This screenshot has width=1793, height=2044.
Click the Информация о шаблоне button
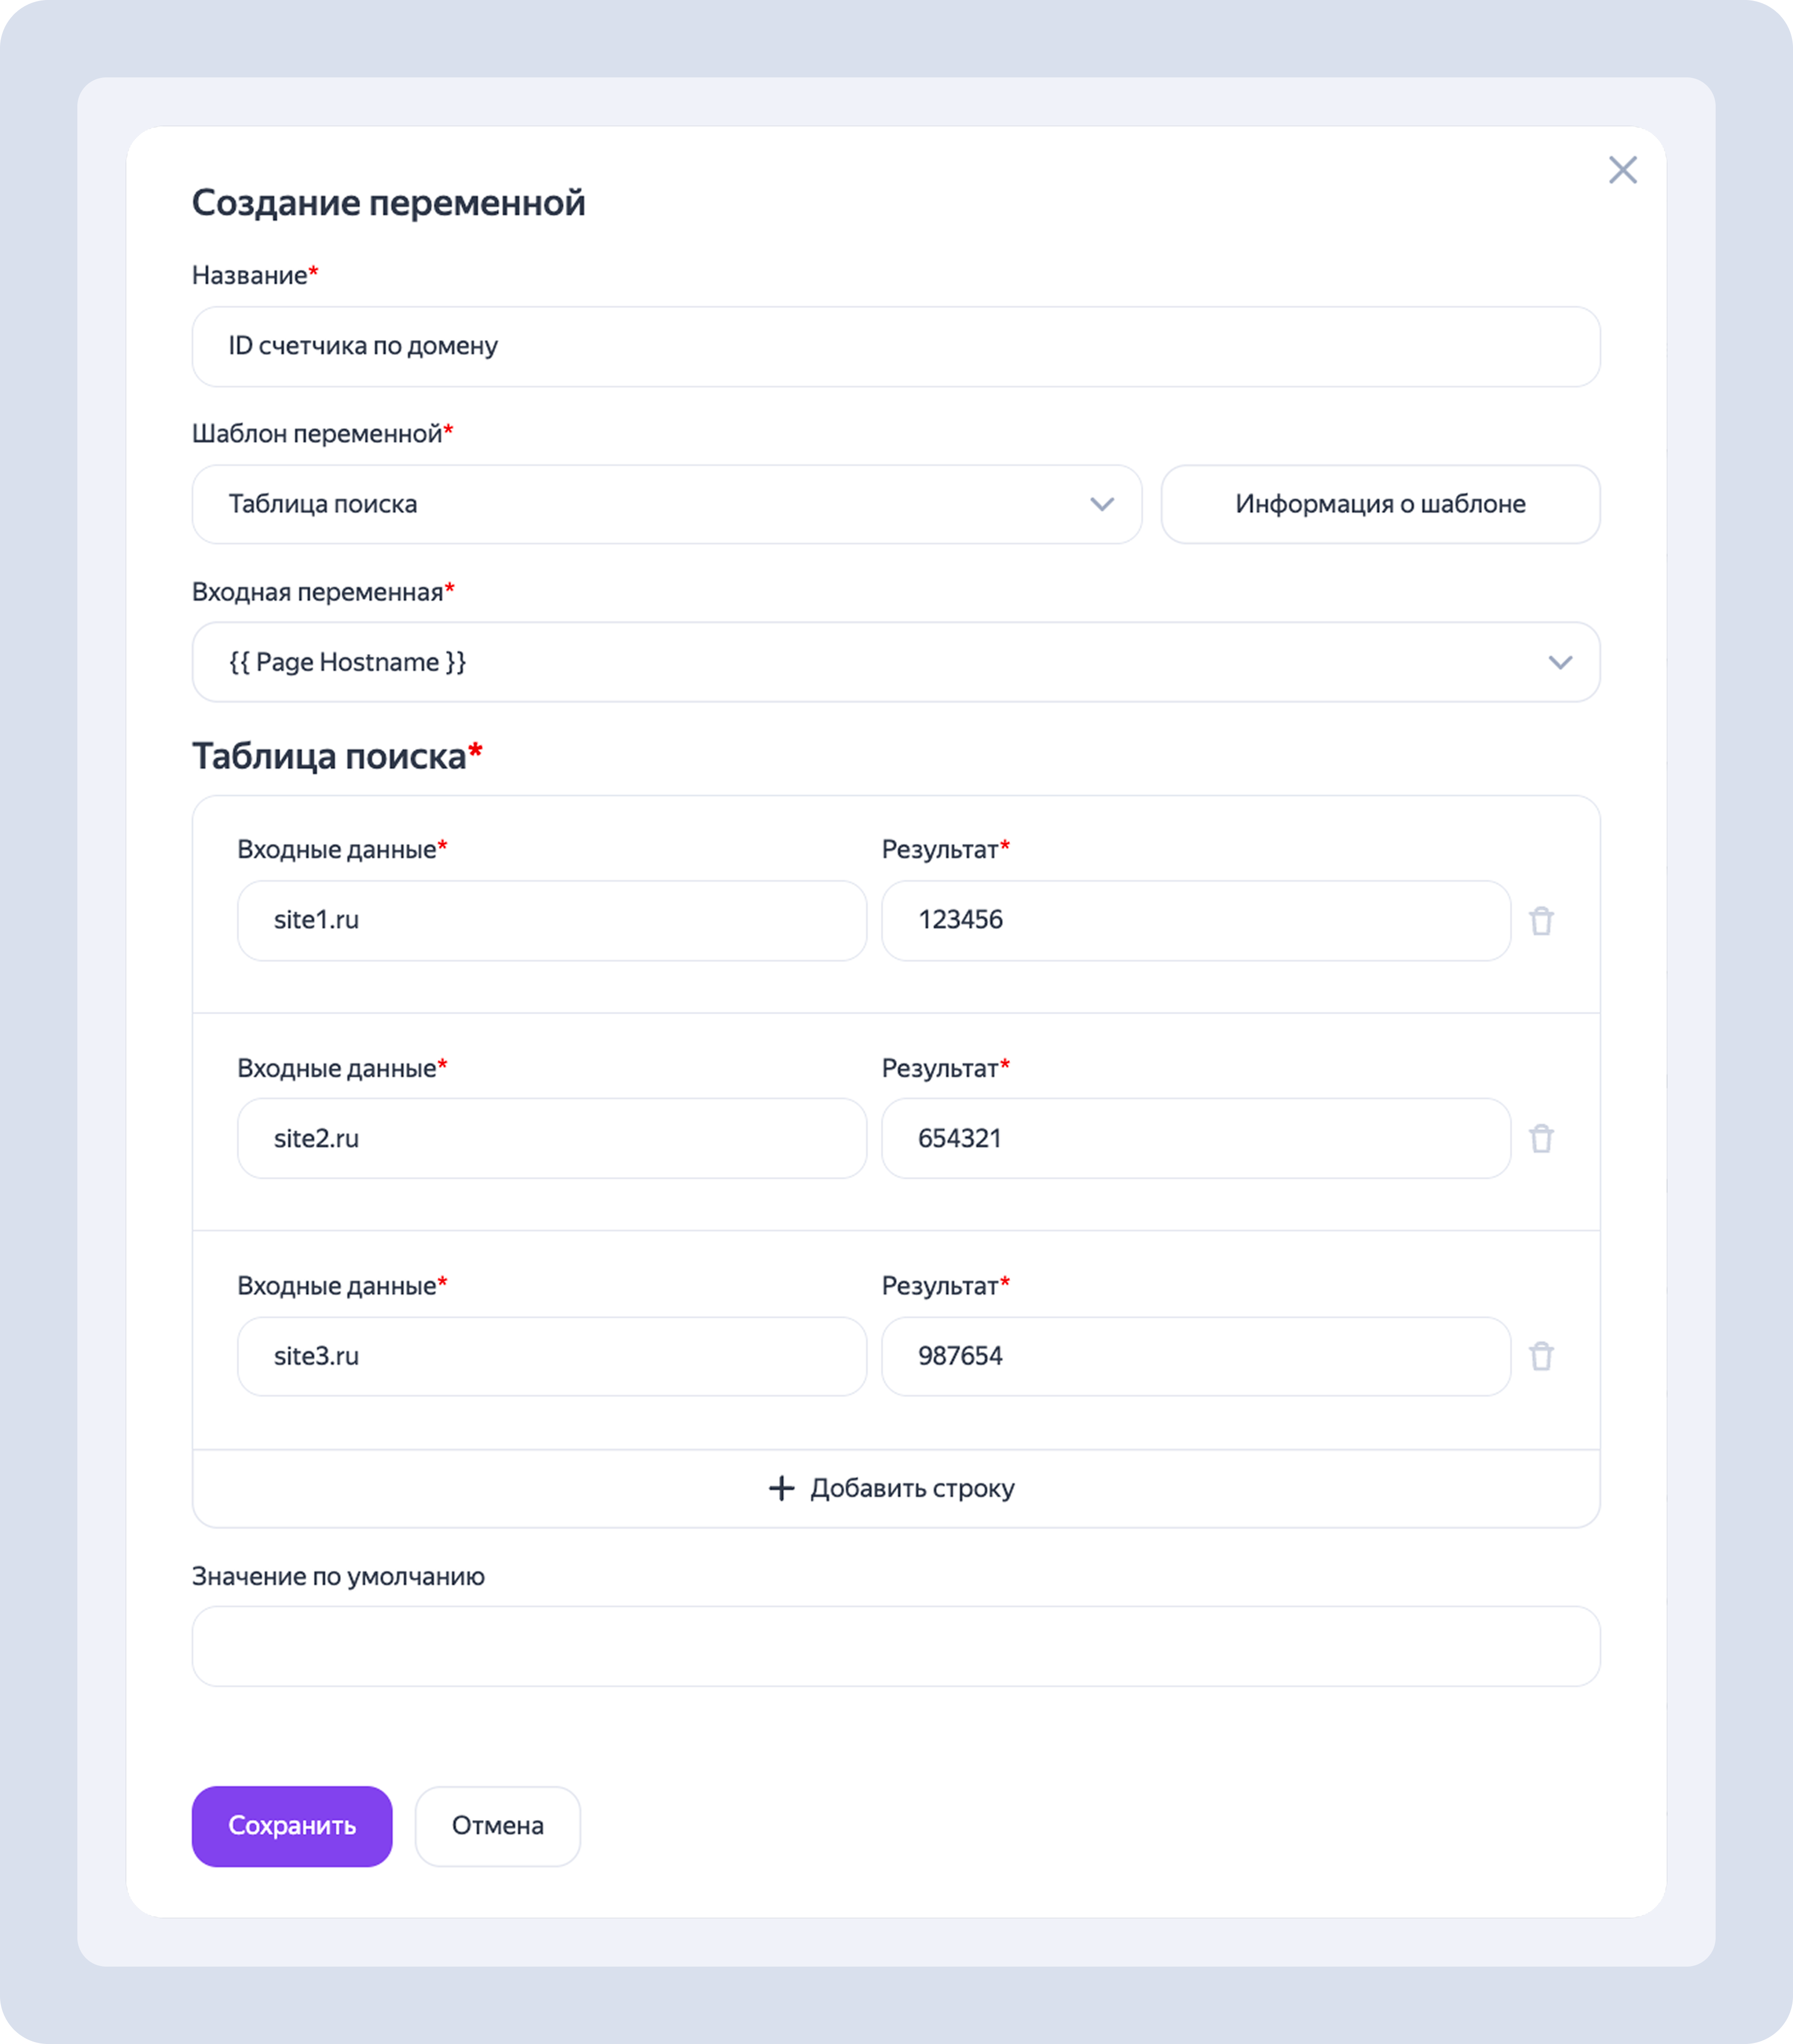[x=1380, y=504]
